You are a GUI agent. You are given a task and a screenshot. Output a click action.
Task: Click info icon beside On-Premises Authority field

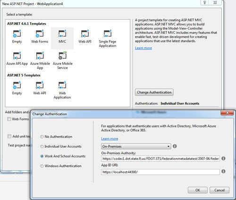tap(223, 158)
